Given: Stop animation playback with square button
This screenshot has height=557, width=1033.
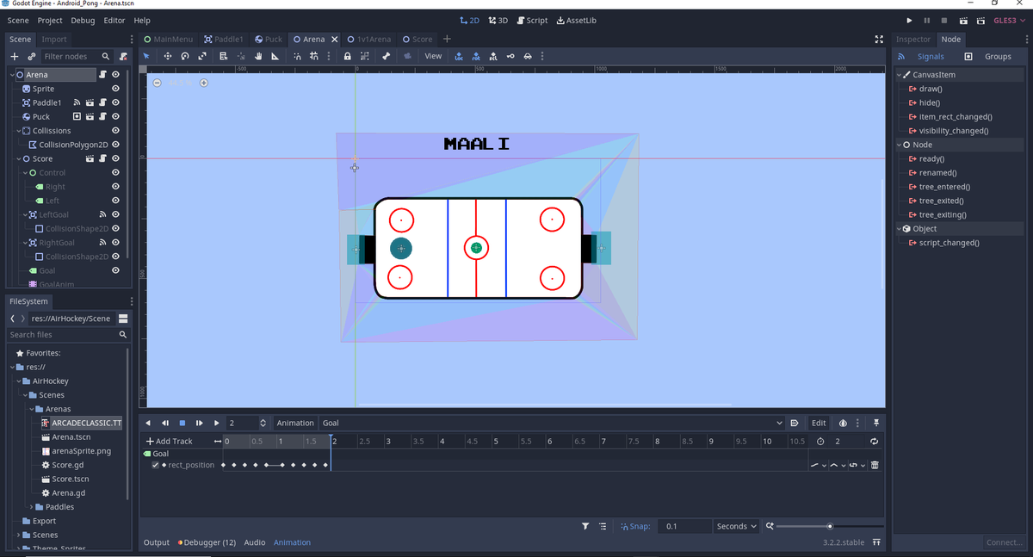Looking at the screenshot, I should tap(182, 423).
